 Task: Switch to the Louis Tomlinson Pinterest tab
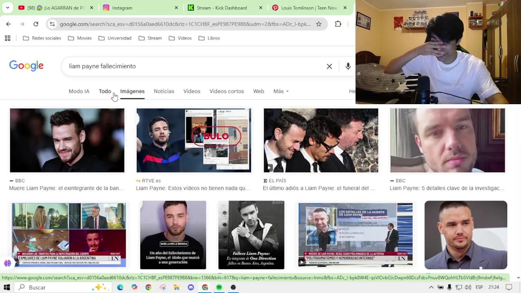click(x=309, y=8)
